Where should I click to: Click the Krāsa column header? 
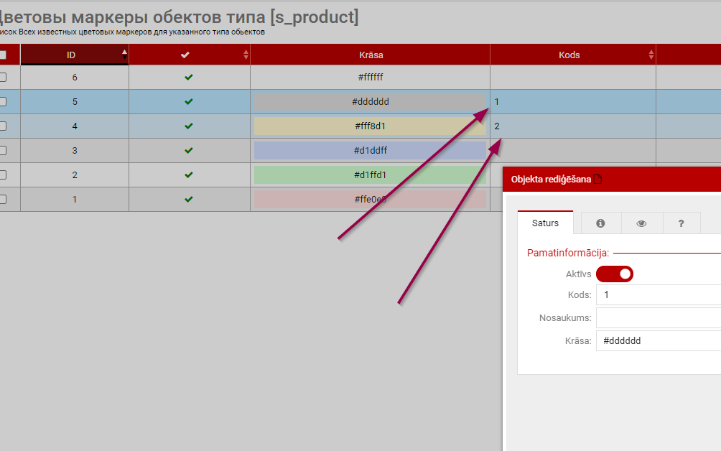tap(370, 55)
